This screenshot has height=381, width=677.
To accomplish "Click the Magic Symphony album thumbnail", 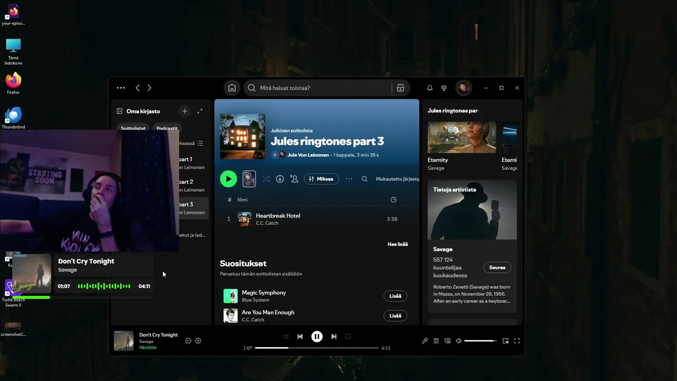I will click(231, 296).
